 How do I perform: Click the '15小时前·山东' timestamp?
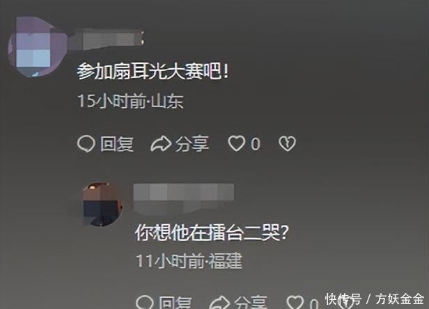click(130, 101)
